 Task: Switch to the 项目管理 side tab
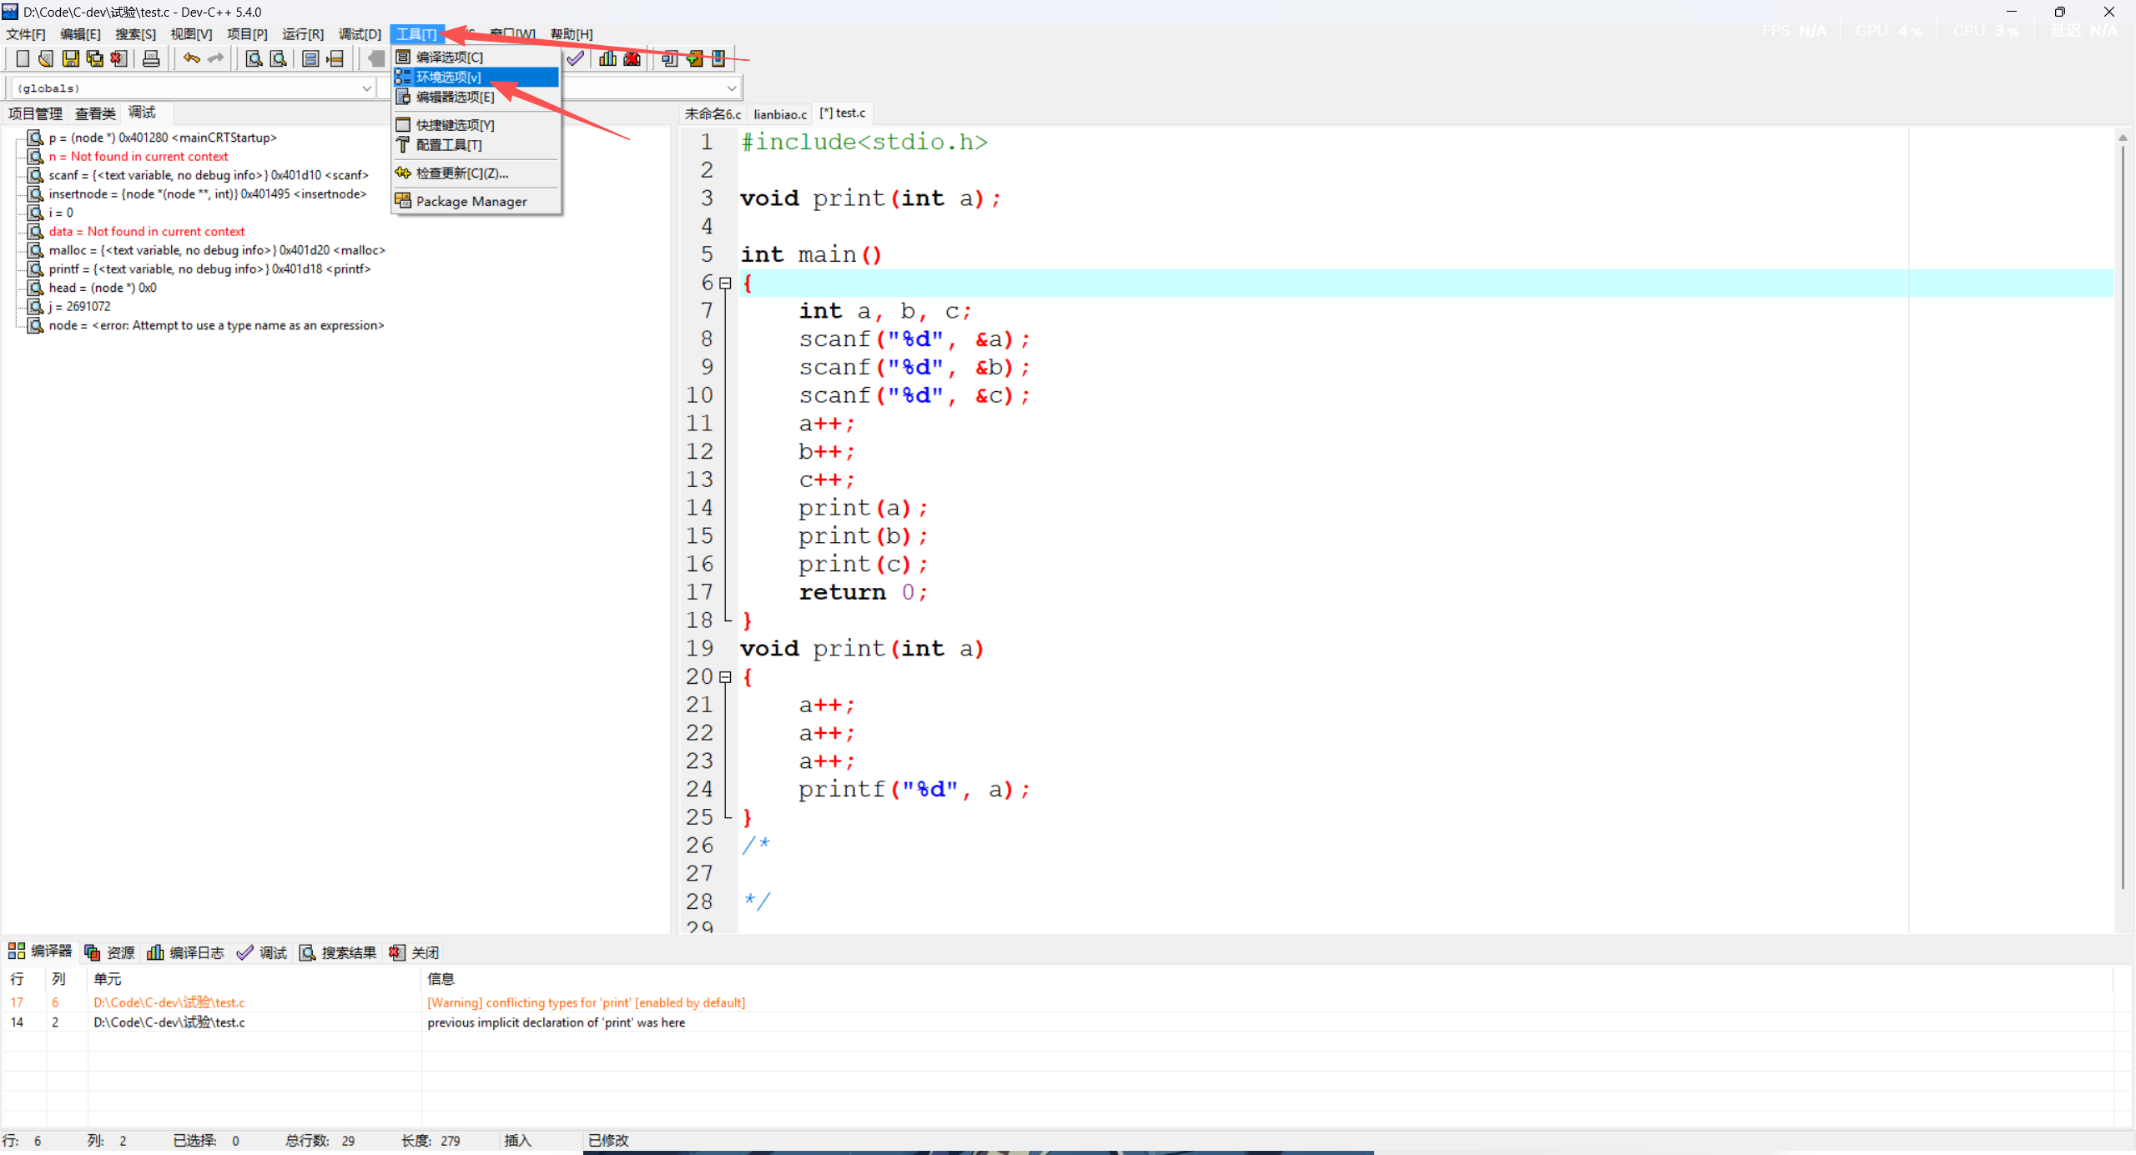pos(35,113)
